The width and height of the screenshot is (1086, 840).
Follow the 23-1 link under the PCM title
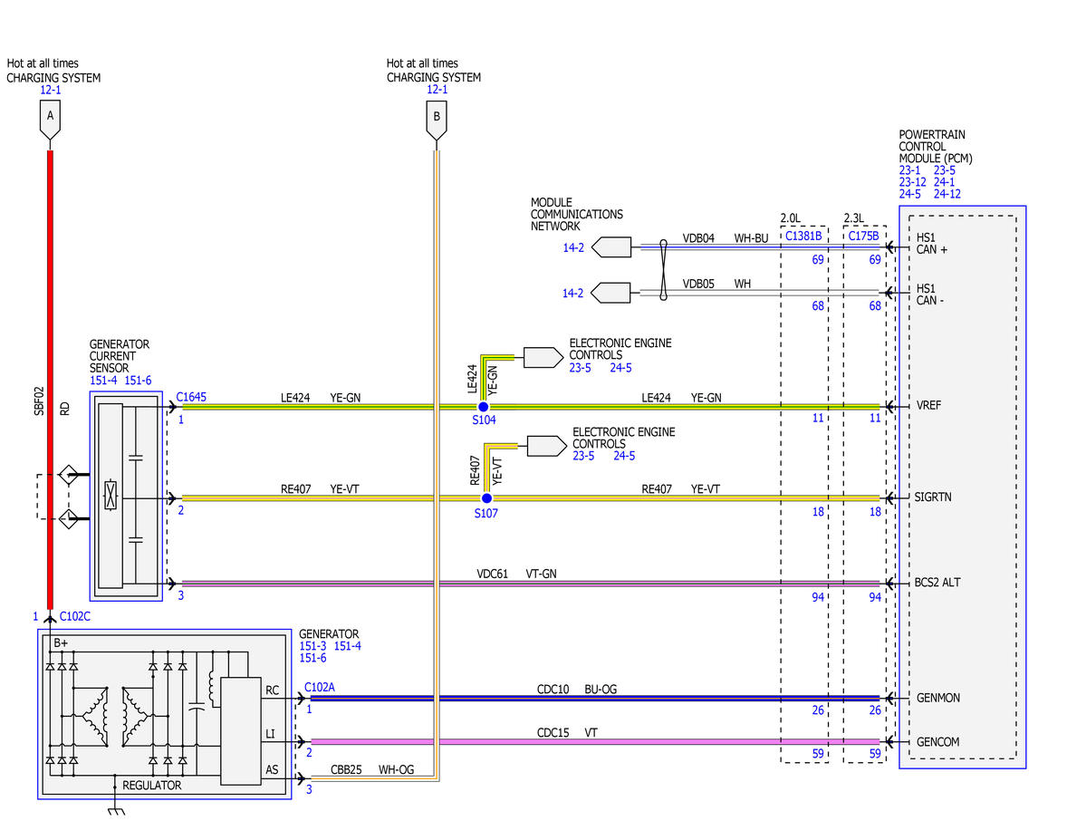tap(910, 170)
